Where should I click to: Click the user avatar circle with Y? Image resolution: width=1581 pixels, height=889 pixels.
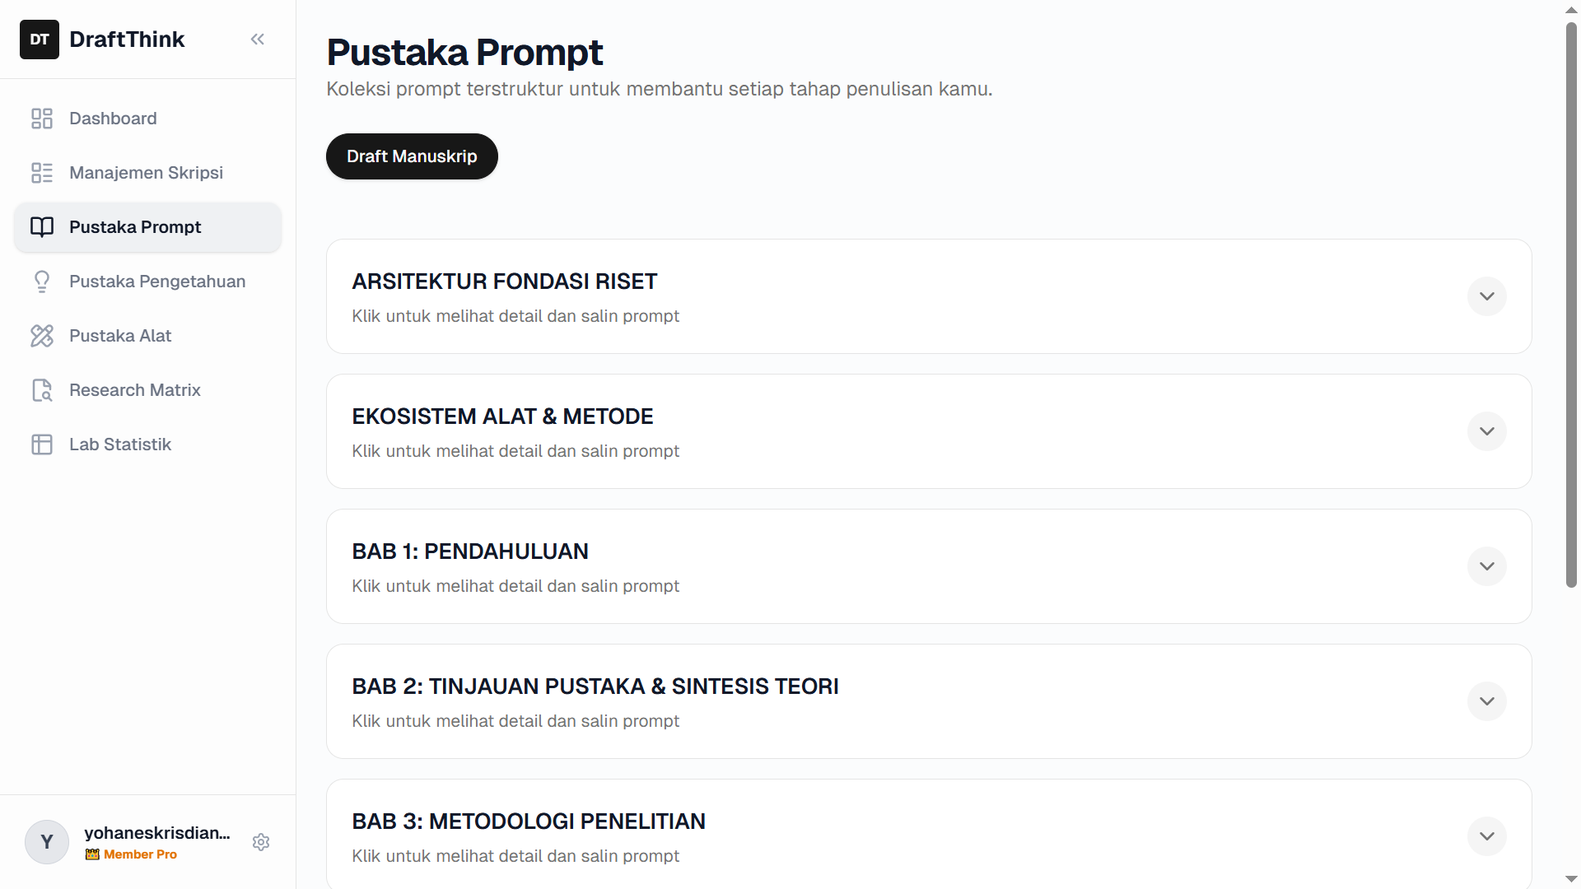[46, 842]
